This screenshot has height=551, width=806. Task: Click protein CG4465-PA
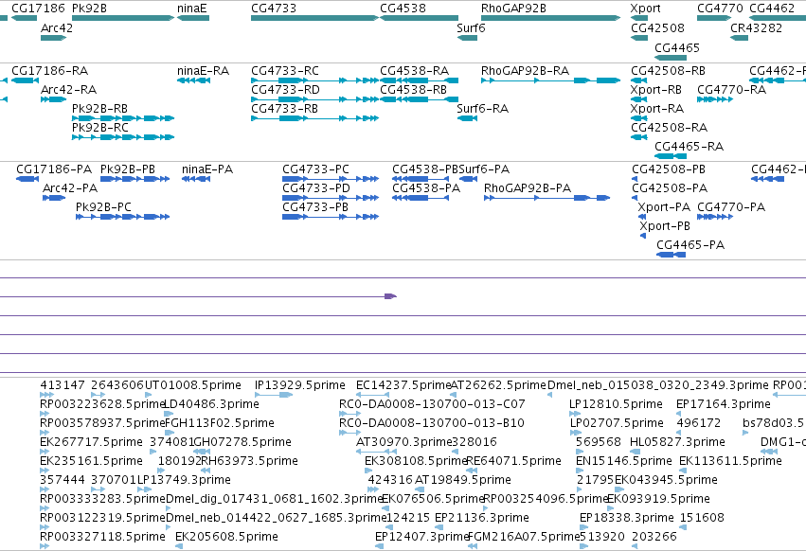coord(690,244)
